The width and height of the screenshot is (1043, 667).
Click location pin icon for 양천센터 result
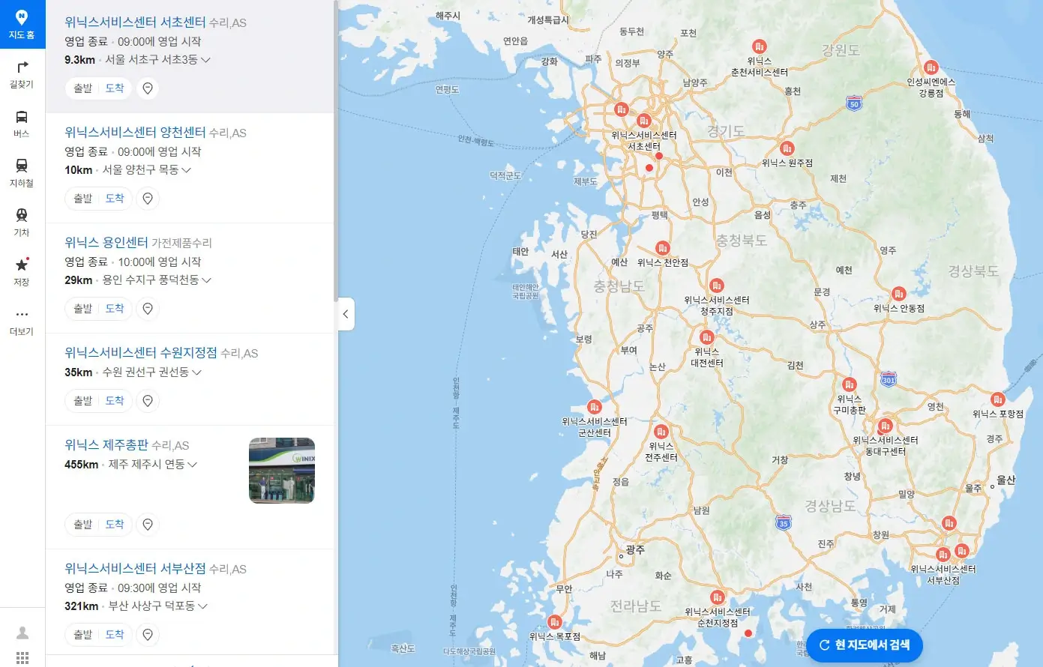(x=148, y=199)
